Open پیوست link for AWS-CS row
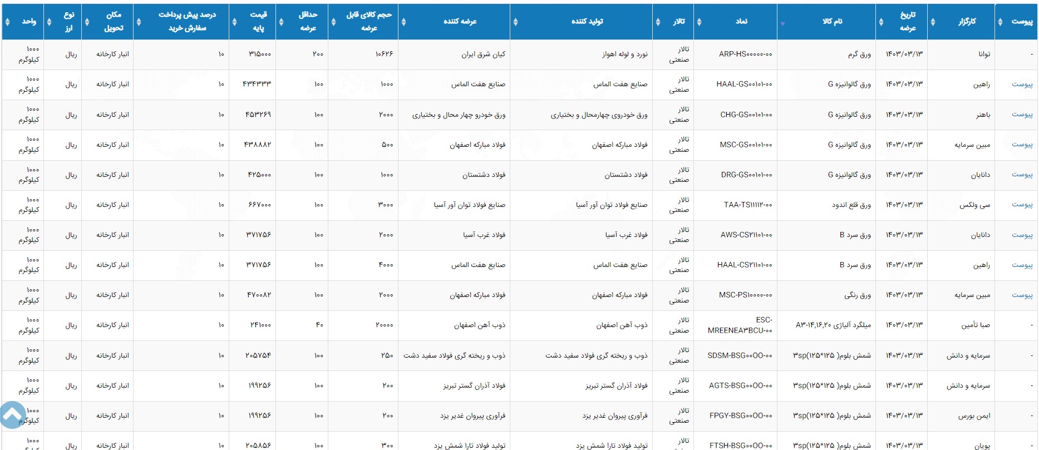The height and width of the screenshot is (450, 1039). [1022, 235]
